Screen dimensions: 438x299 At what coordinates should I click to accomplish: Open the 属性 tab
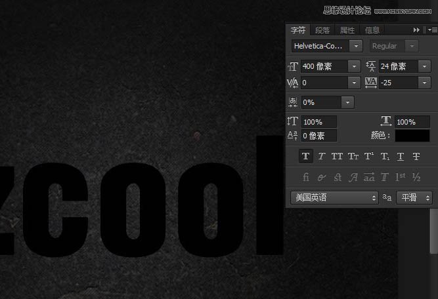347,30
